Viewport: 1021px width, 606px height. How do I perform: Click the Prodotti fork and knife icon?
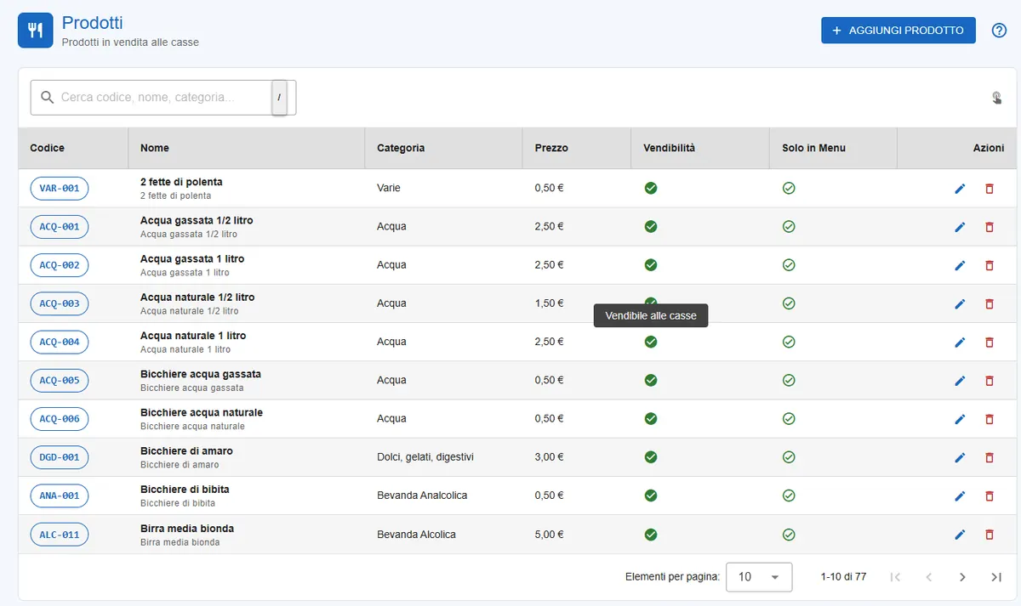pyautogui.click(x=36, y=31)
